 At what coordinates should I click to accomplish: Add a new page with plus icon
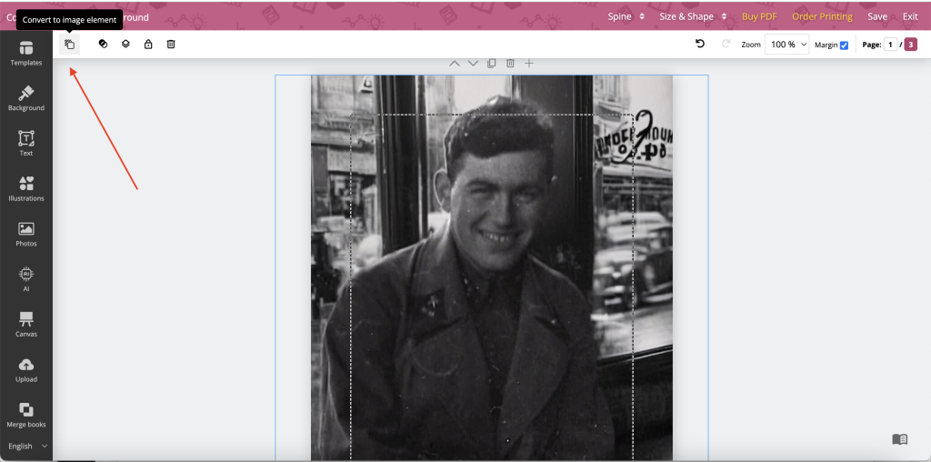[529, 64]
